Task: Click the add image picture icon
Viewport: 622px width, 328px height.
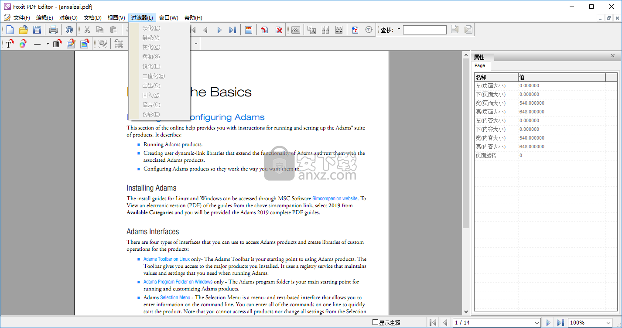Action: [85, 44]
